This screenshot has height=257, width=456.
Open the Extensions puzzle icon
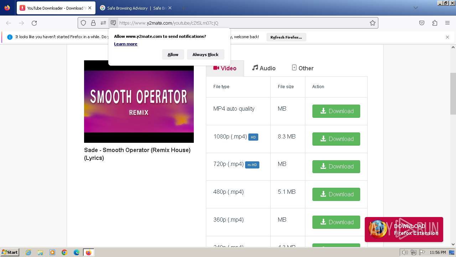435,23
